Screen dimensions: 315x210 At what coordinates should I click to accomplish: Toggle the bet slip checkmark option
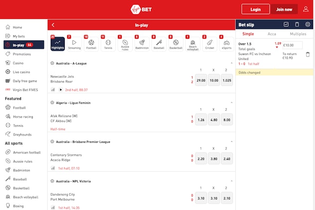point(286,24)
